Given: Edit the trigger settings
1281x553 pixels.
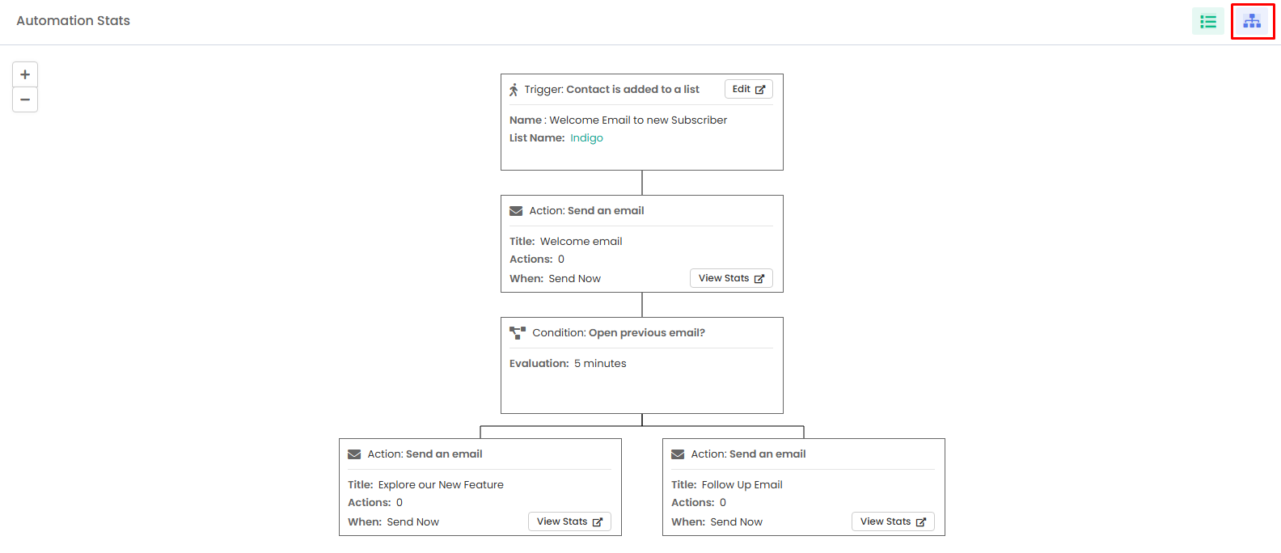Looking at the screenshot, I should 749,89.
